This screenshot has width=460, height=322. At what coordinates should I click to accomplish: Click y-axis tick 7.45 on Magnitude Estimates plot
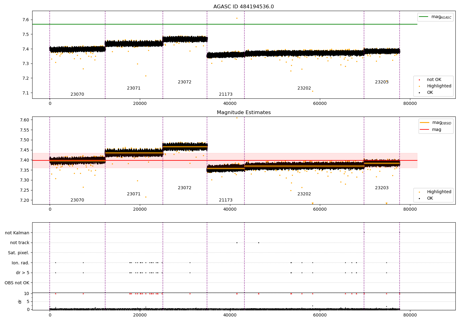click(25, 150)
